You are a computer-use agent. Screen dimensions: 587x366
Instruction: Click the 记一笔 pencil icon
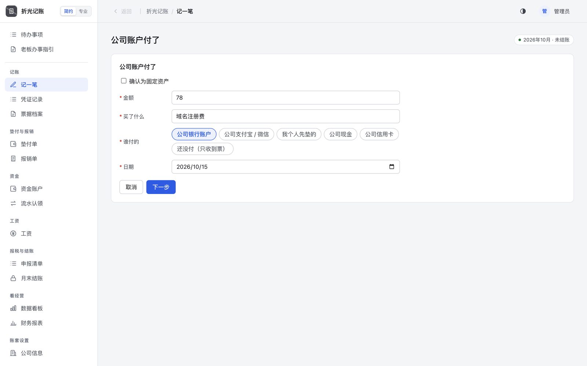pos(13,85)
